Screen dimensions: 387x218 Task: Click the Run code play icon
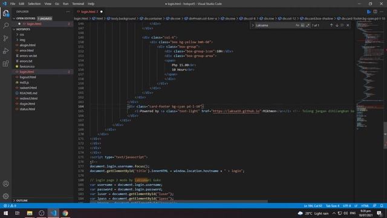coord(369,12)
